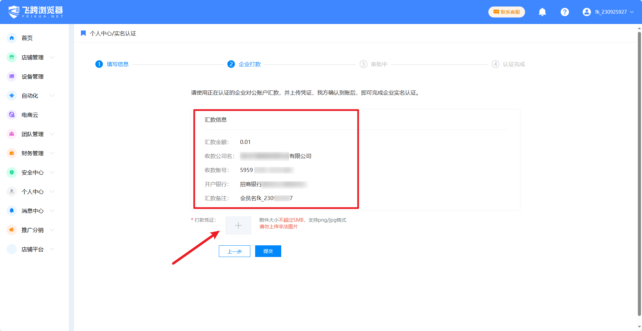Image resolution: width=642 pixels, height=331 pixels.
Task: Click the user avatar icon in header
Action: pos(586,12)
